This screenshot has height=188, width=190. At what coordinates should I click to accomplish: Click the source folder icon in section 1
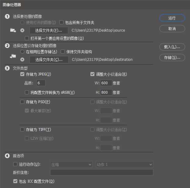point(13,30)
